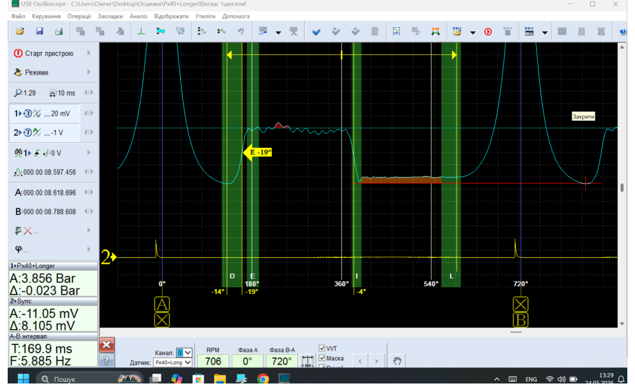The width and height of the screenshot is (635, 384).
Task: Click the Закрити tooltip button
Action: (583, 116)
